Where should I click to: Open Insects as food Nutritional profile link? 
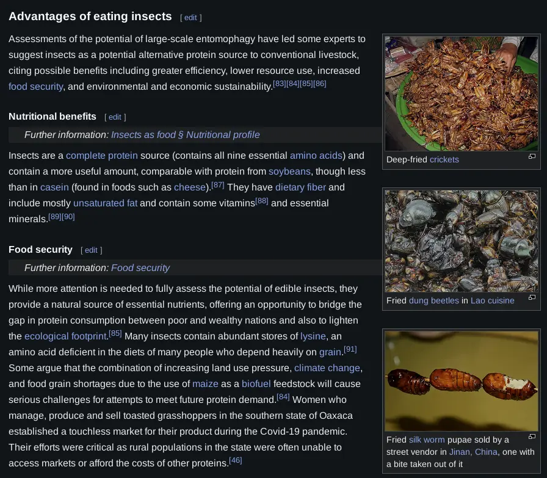coord(185,134)
